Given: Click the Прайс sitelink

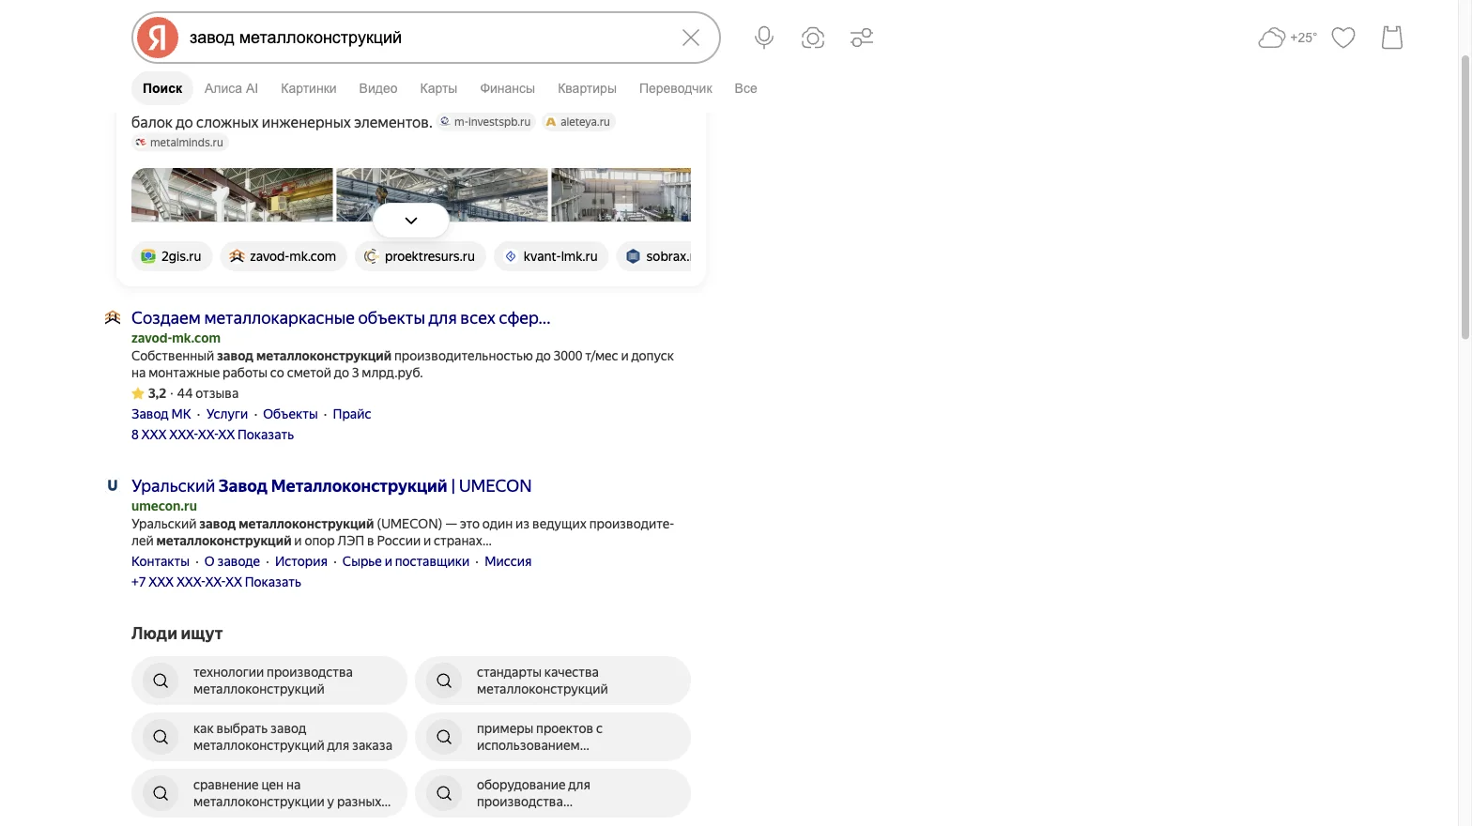Looking at the screenshot, I should 351,414.
